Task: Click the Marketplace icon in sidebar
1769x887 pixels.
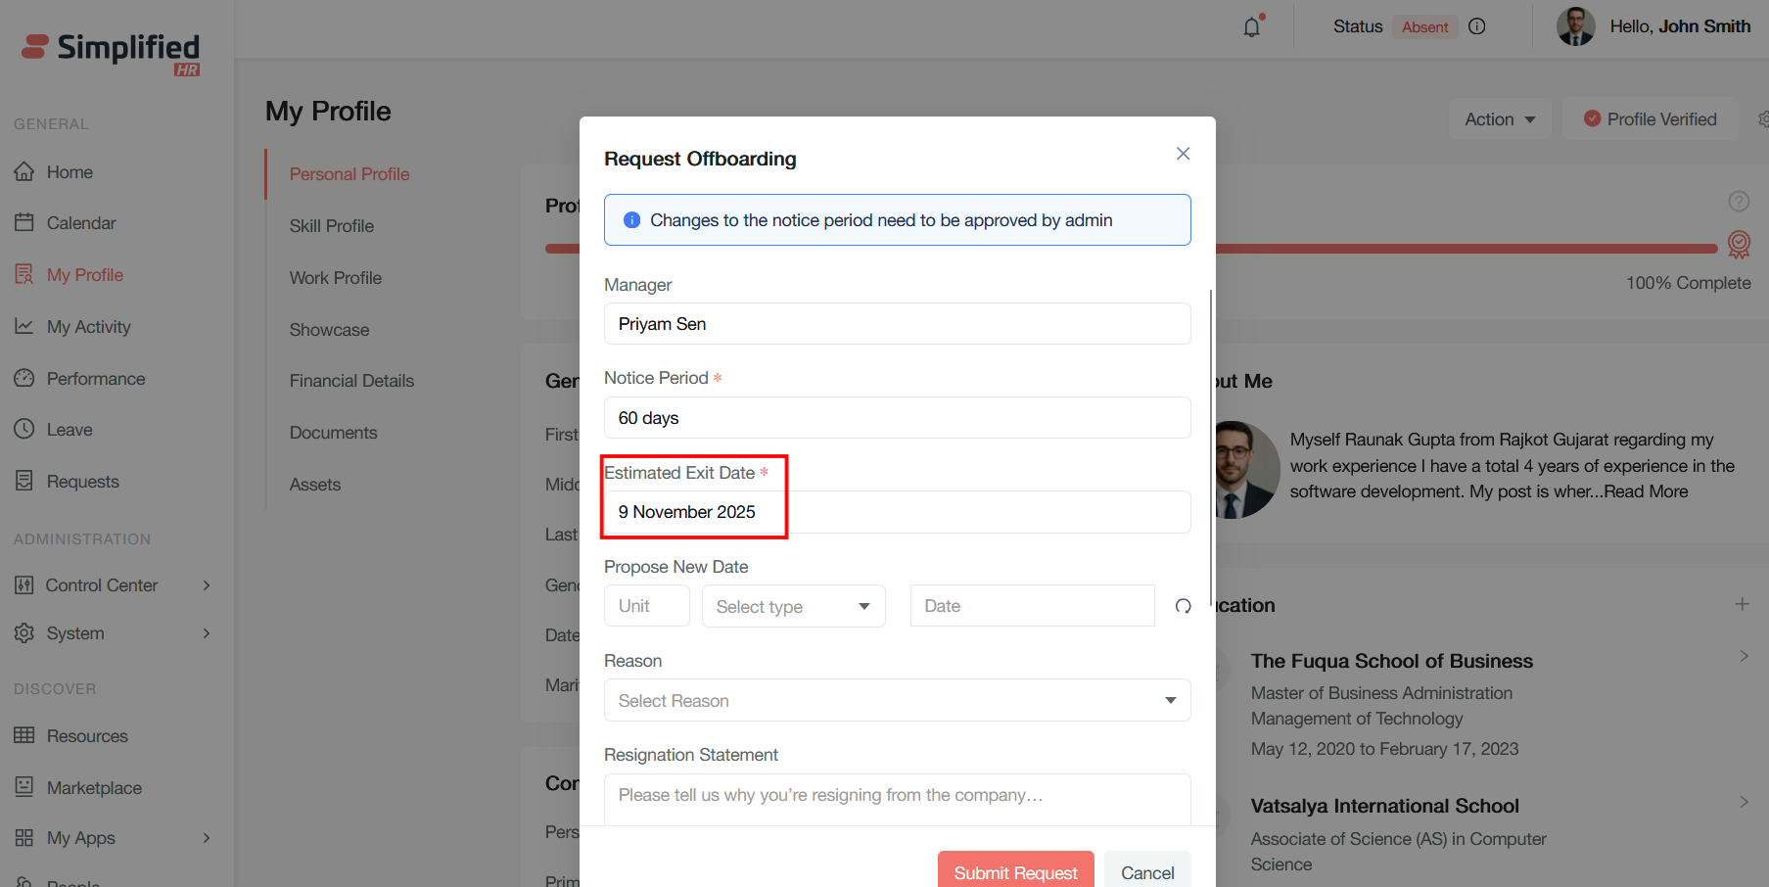Action: (24, 787)
